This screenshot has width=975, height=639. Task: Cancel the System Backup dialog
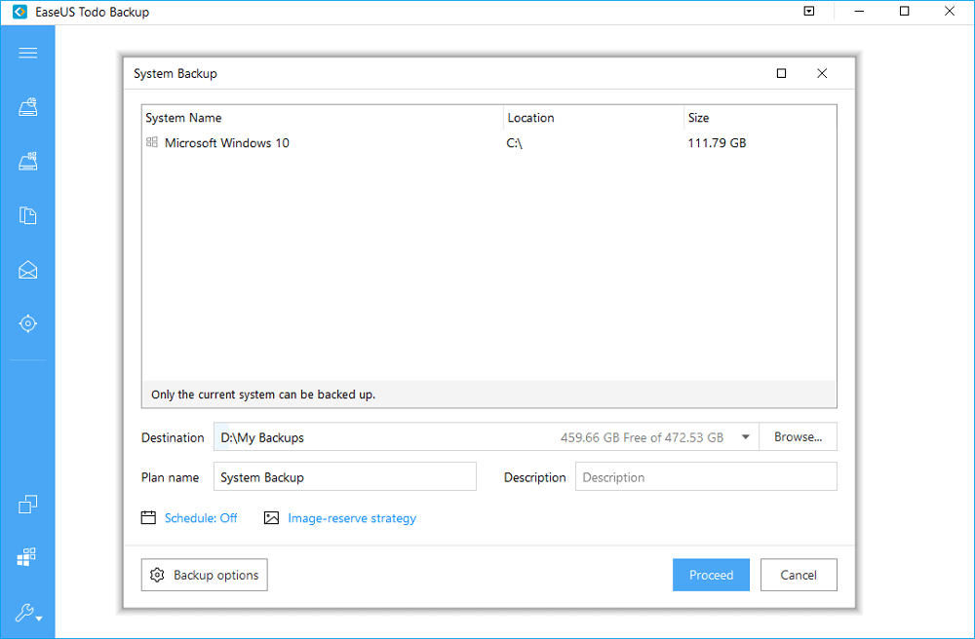point(799,575)
